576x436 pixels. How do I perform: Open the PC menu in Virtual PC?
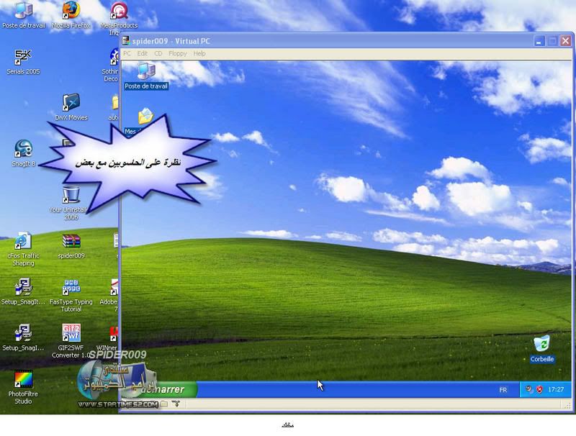(127, 53)
